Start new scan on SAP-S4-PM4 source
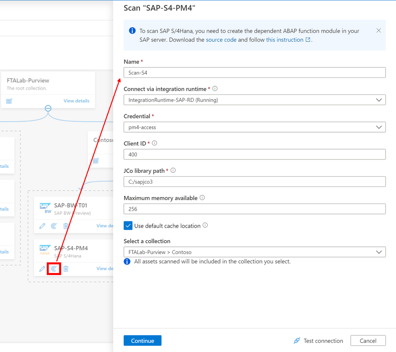This screenshot has width=396, height=352. coord(54,269)
